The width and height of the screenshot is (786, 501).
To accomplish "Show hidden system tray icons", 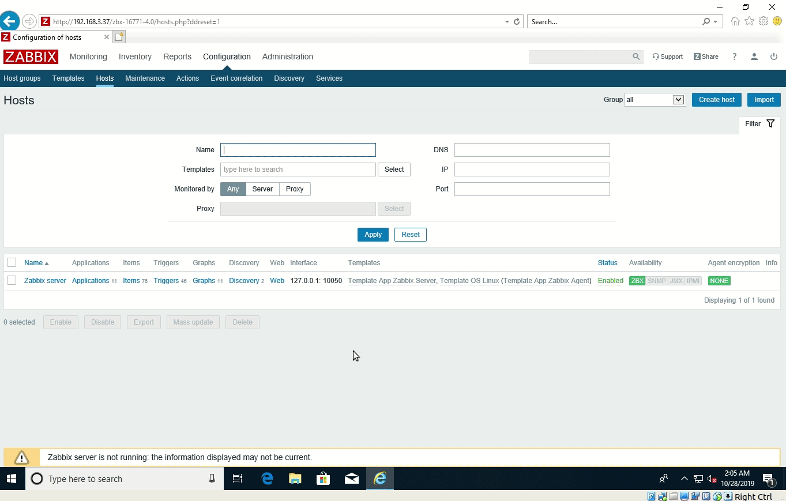I will 684,479.
